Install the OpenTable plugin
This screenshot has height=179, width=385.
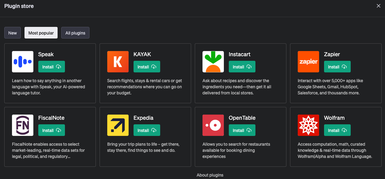point(242,130)
